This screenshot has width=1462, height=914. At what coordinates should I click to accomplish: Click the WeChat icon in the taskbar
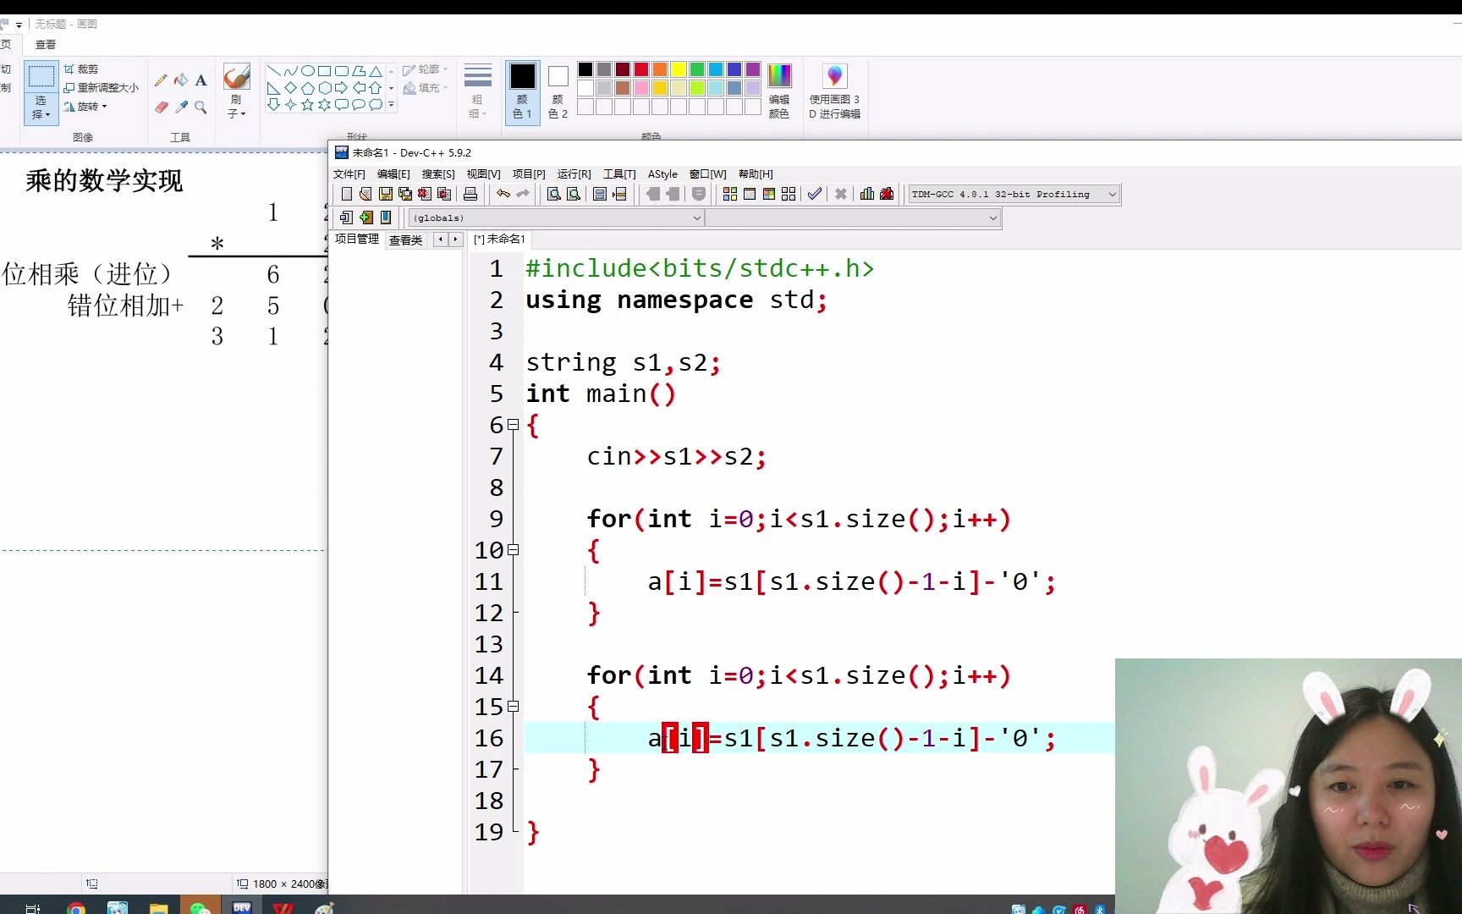pos(200,908)
